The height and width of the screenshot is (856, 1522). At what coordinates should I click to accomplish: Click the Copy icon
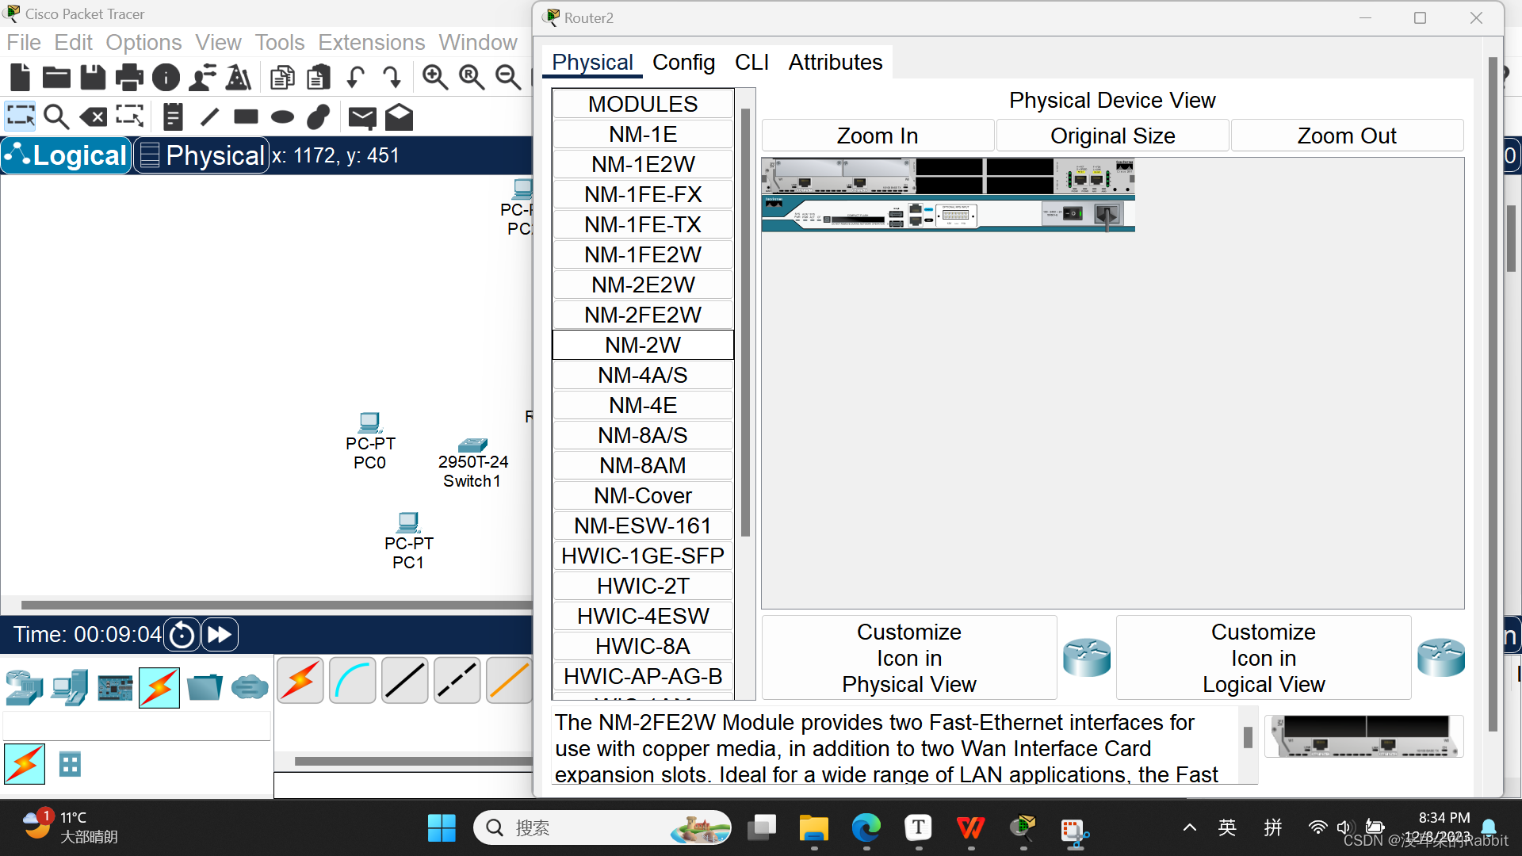coord(282,77)
